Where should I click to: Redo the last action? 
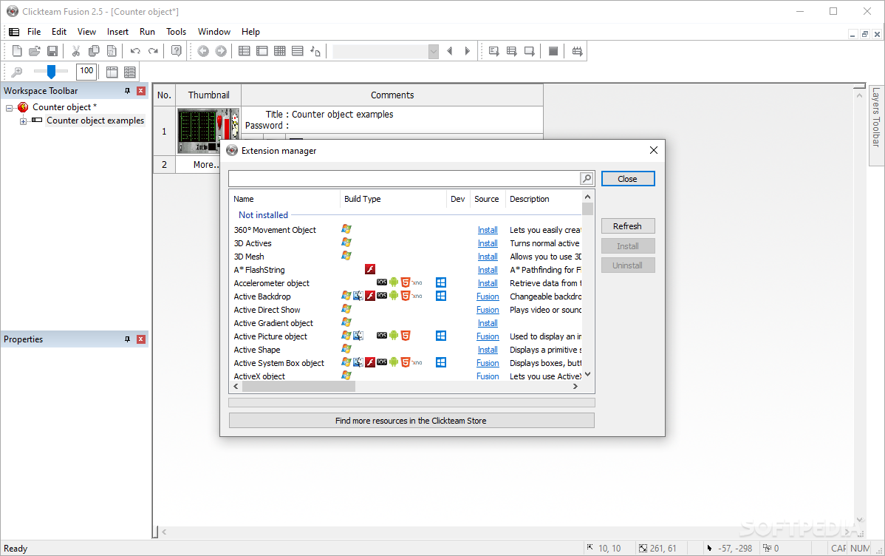(x=153, y=52)
